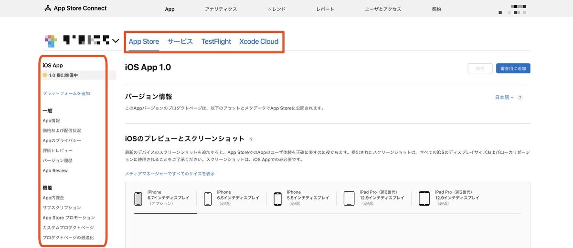Click the iPhone 6.7インチ device icon

click(x=138, y=198)
